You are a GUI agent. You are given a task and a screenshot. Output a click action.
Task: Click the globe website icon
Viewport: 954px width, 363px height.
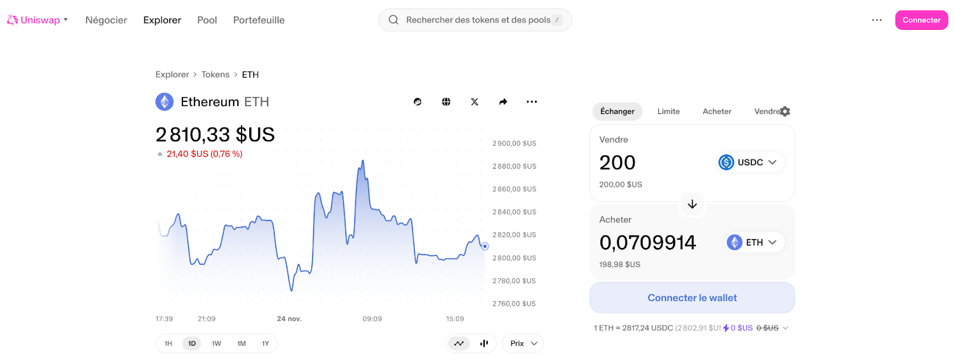[446, 102]
